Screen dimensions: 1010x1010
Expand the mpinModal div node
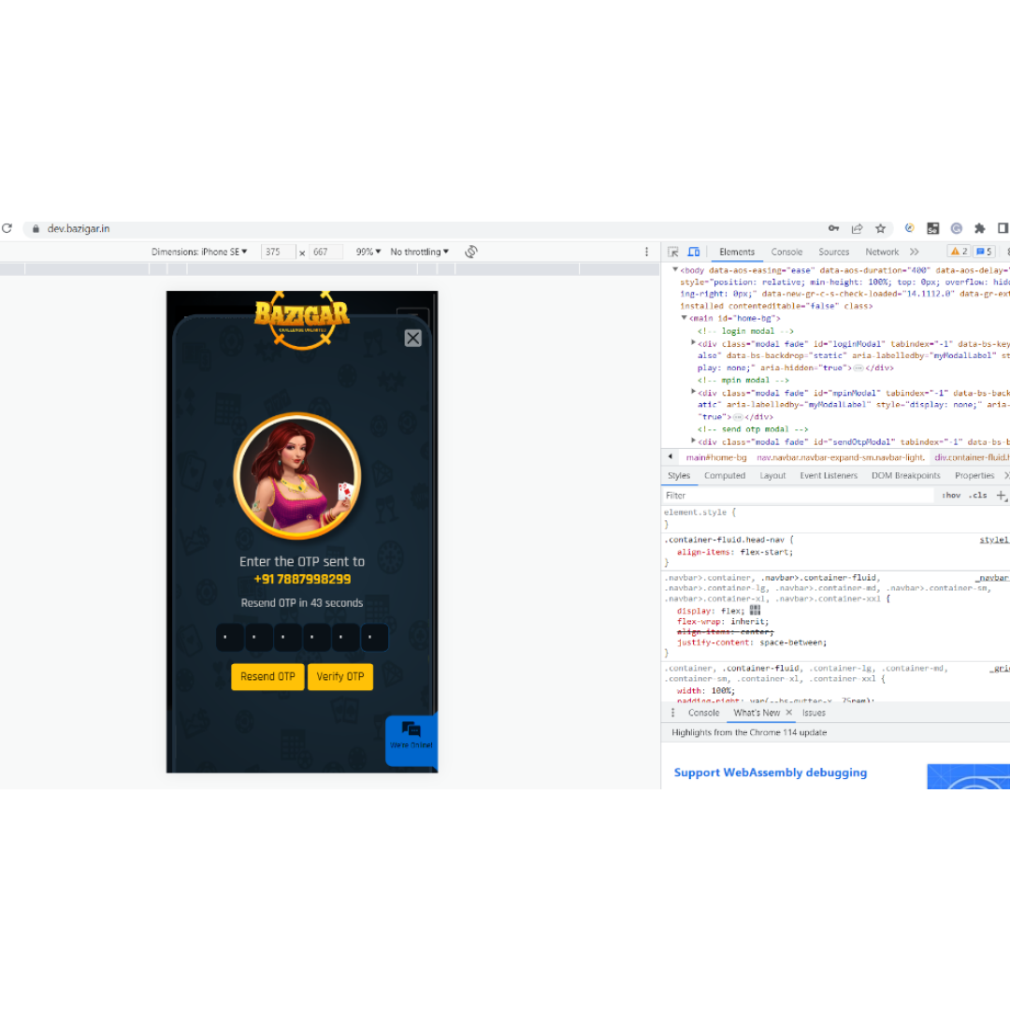(693, 392)
